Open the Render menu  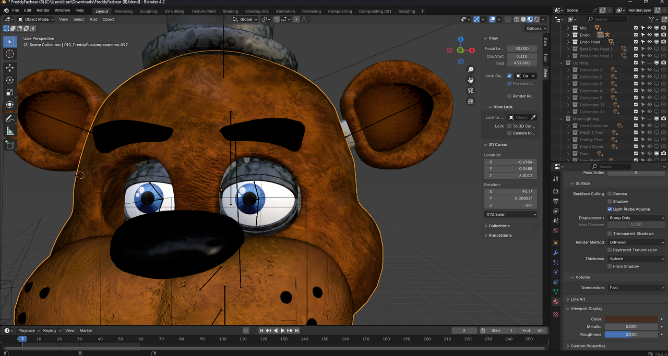click(x=43, y=10)
